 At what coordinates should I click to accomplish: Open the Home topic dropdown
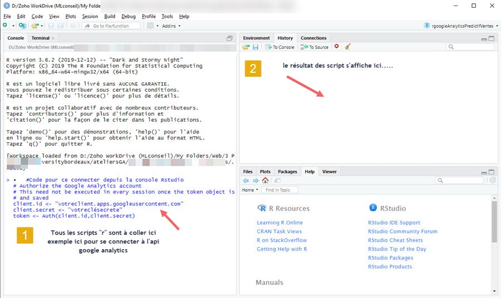[250, 190]
